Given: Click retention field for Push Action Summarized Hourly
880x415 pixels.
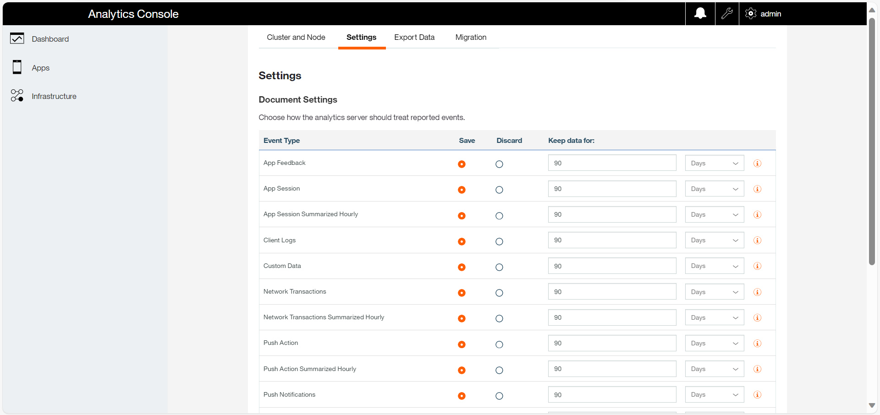Looking at the screenshot, I should pyautogui.click(x=611, y=369).
